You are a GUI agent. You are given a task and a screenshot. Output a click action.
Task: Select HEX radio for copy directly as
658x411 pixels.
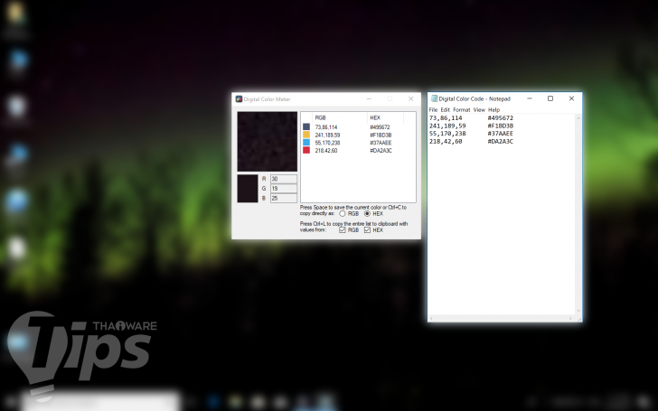[x=367, y=214]
